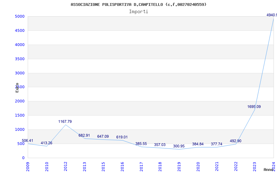Click the 506.41 data label

click(x=28, y=140)
